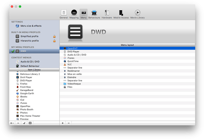This screenshot has width=204, height=139.
Task: Select Photo Booth in Item Library
Action: (x=34, y=109)
